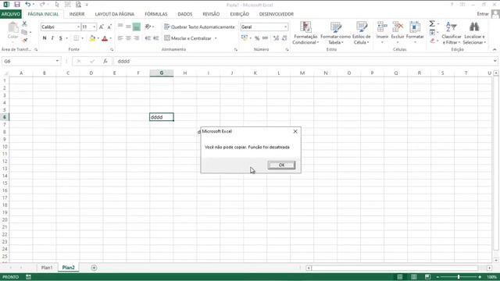Switch to the LAYOUT DA PÁGINA tab
The image size is (500, 281).
[115, 14]
